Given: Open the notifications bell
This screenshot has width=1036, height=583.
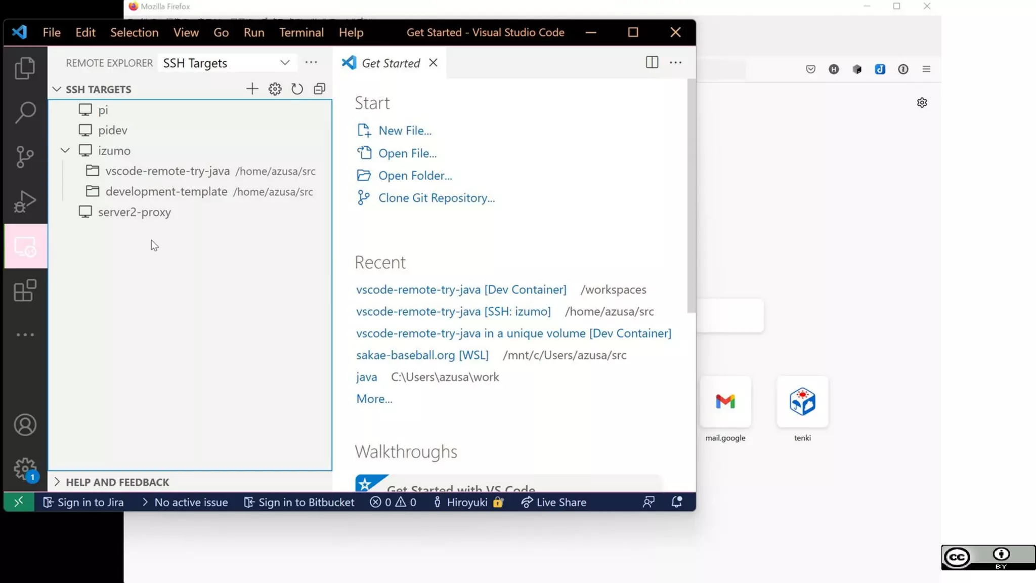Looking at the screenshot, I should (676, 502).
